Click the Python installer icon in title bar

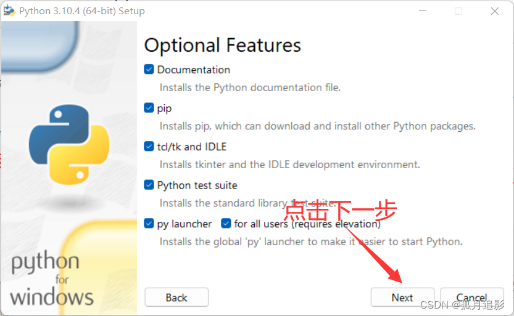pyautogui.click(x=9, y=11)
